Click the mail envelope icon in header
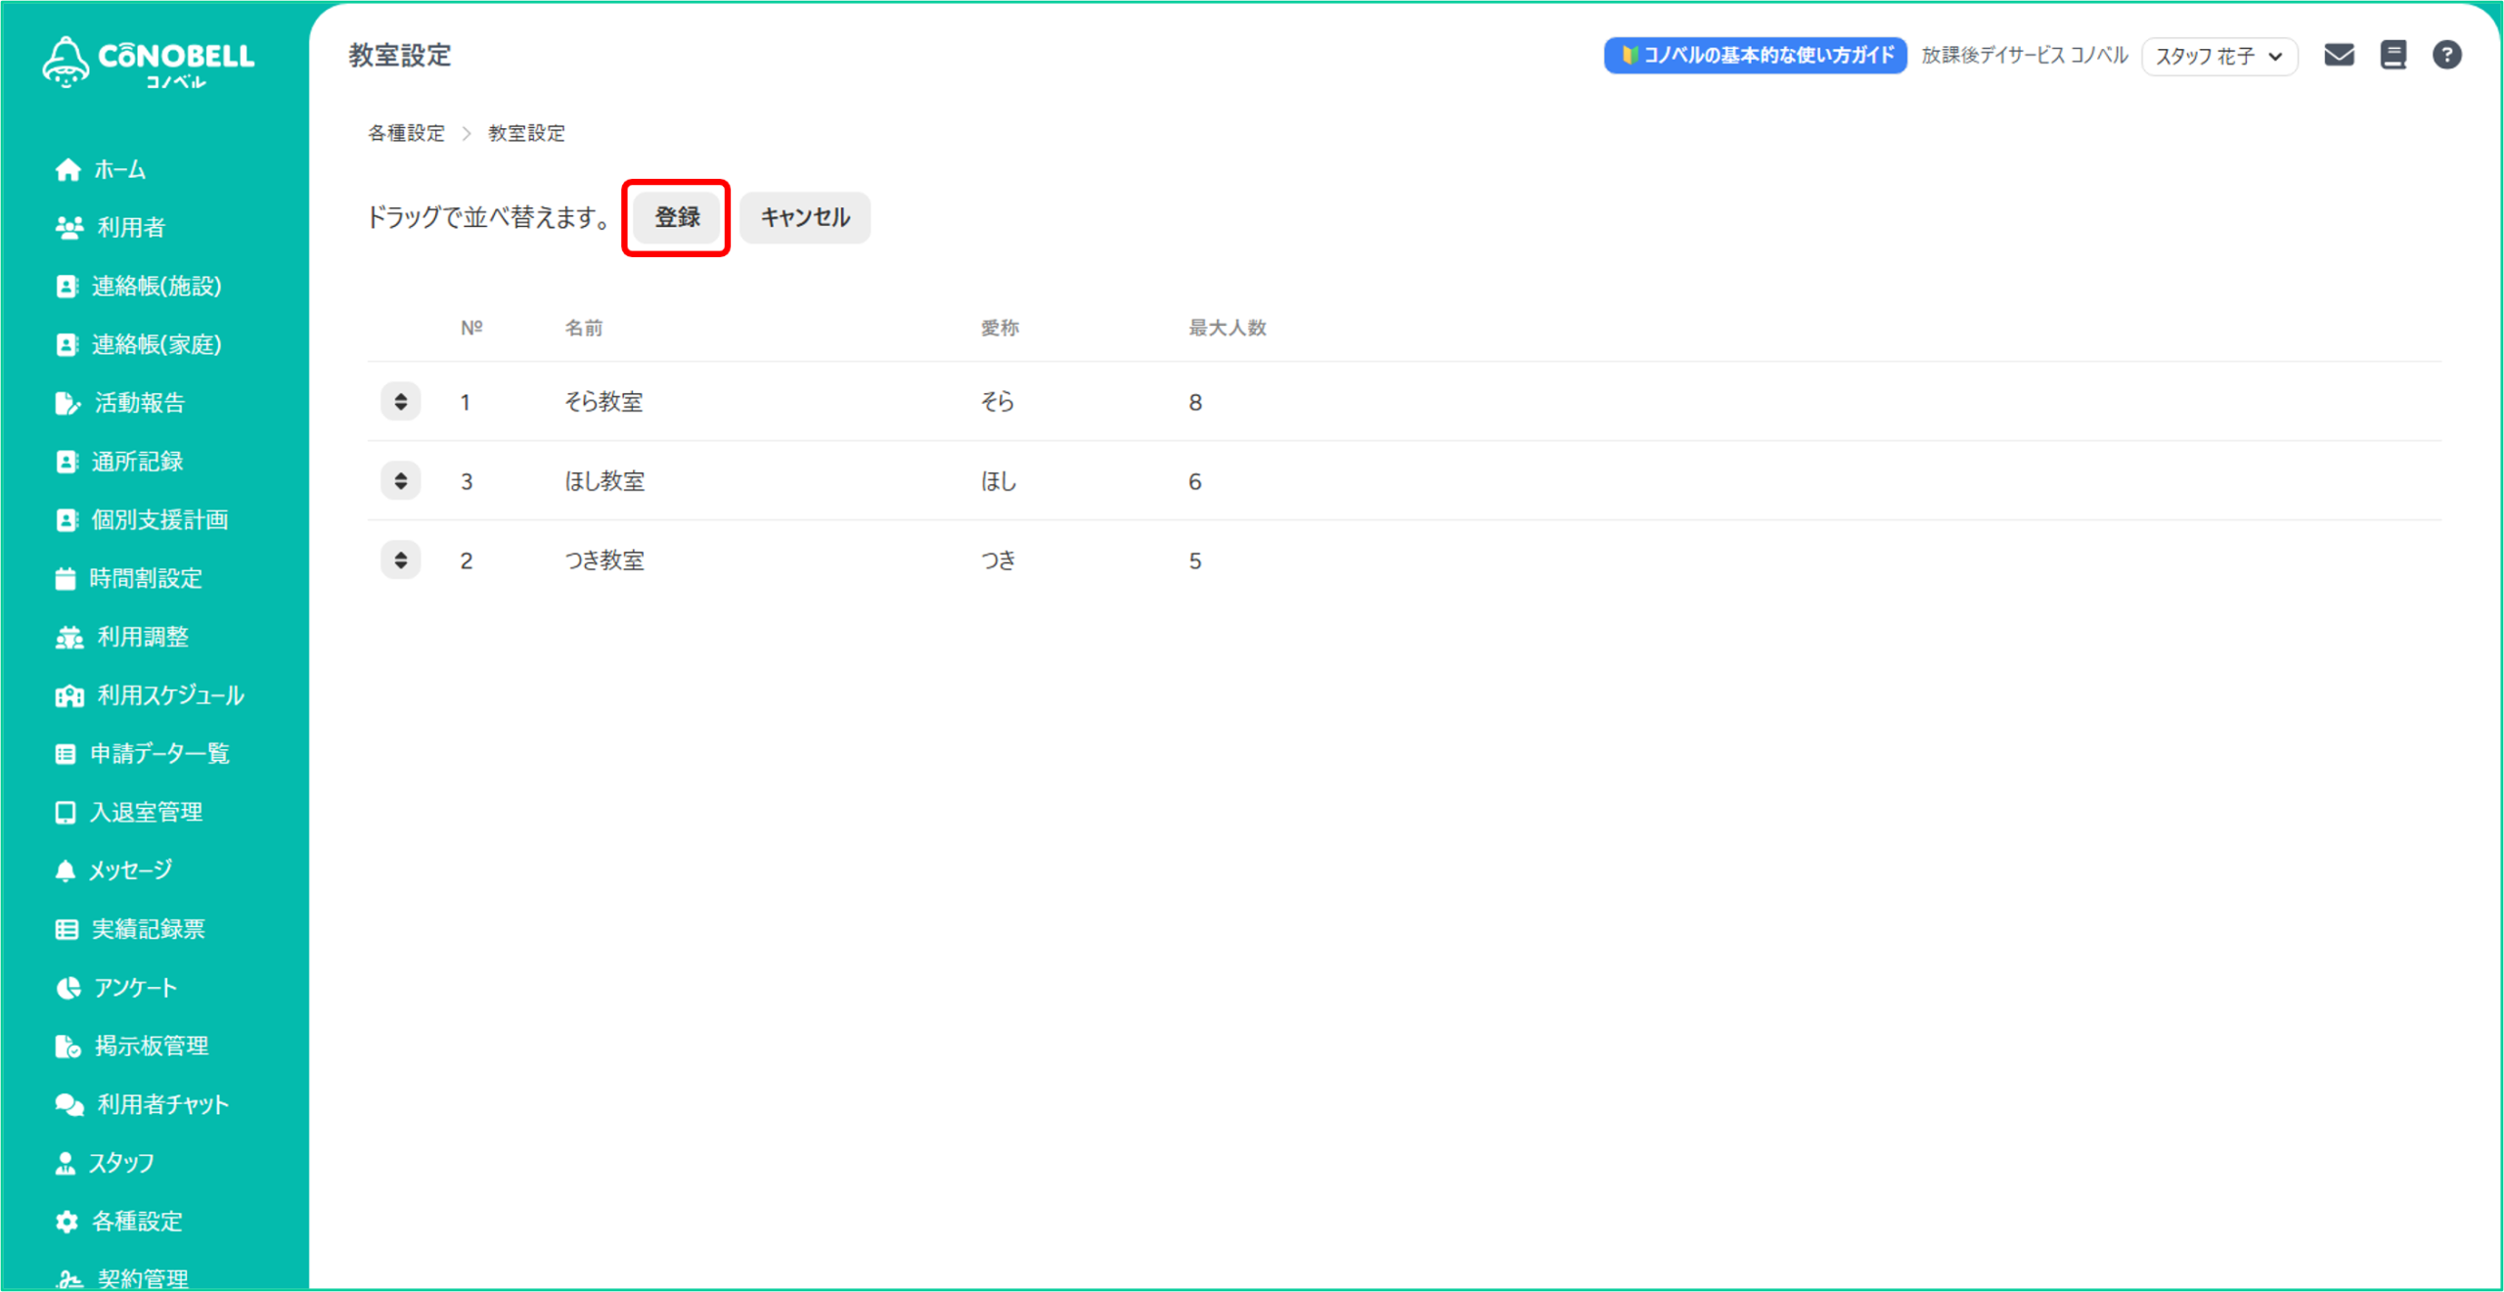 2339,55
